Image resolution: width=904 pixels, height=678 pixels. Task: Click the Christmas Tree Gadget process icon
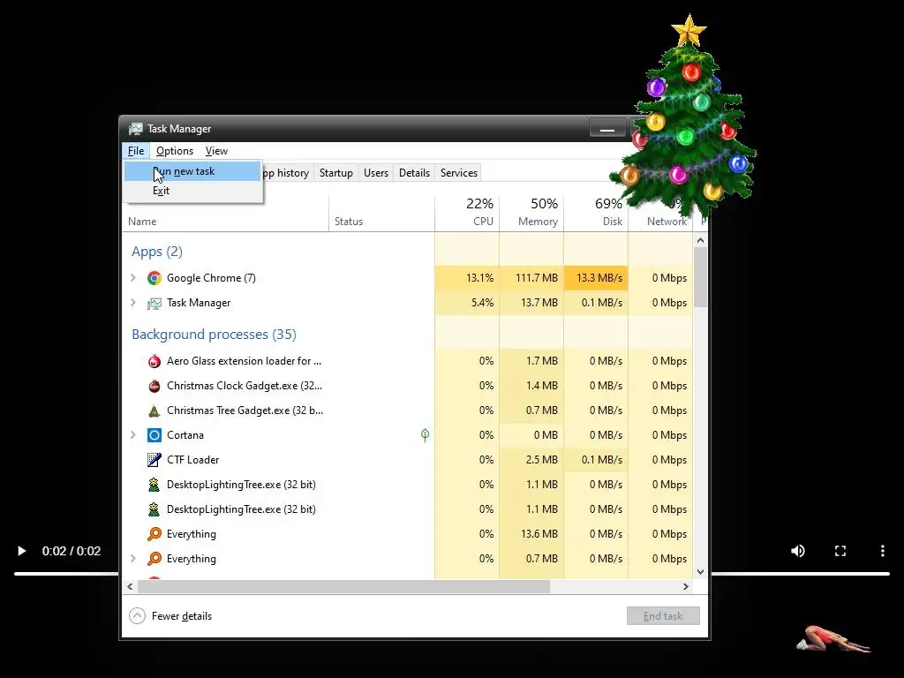click(x=154, y=411)
